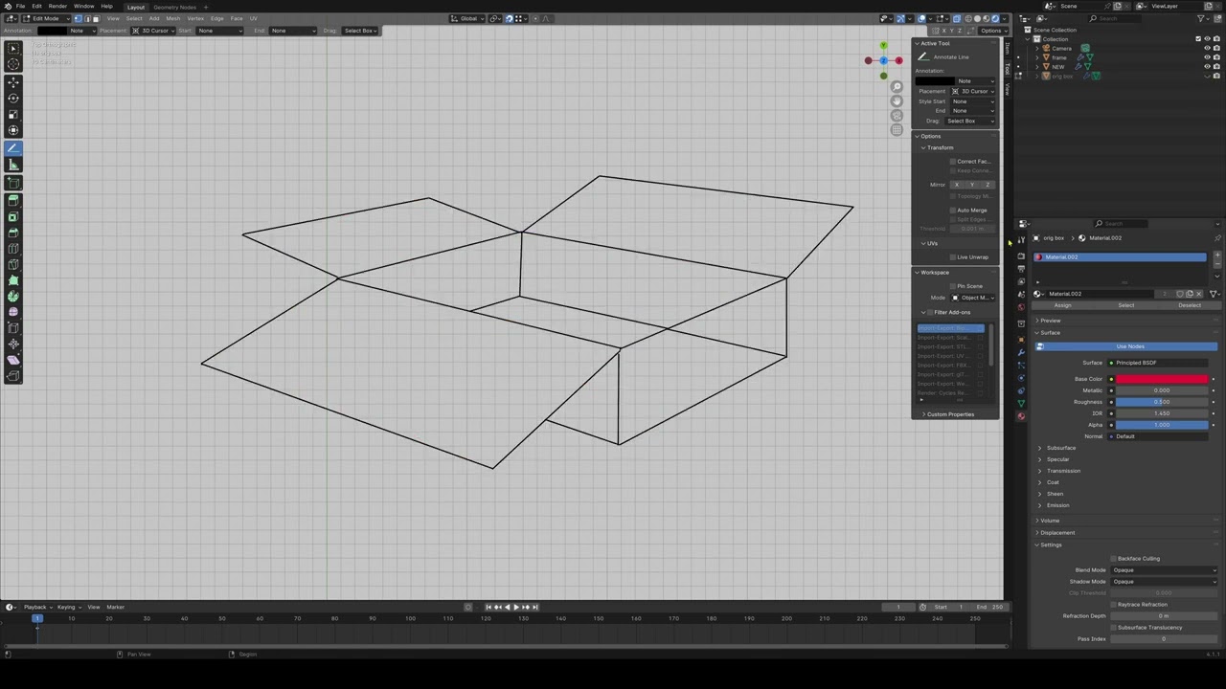The width and height of the screenshot is (1226, 689).
Task: Toggle visibility of the NEW object
Action: click(1206, 67)
